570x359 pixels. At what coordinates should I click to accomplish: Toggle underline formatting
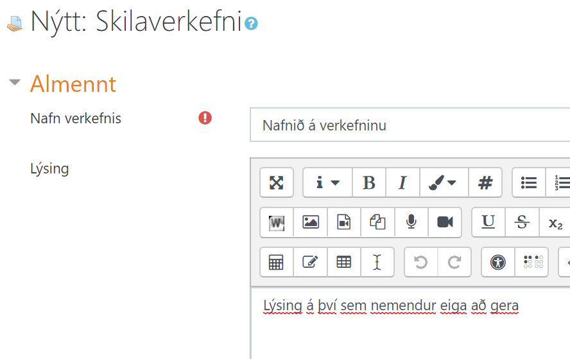pyautogui.click(x=488, y=222)
